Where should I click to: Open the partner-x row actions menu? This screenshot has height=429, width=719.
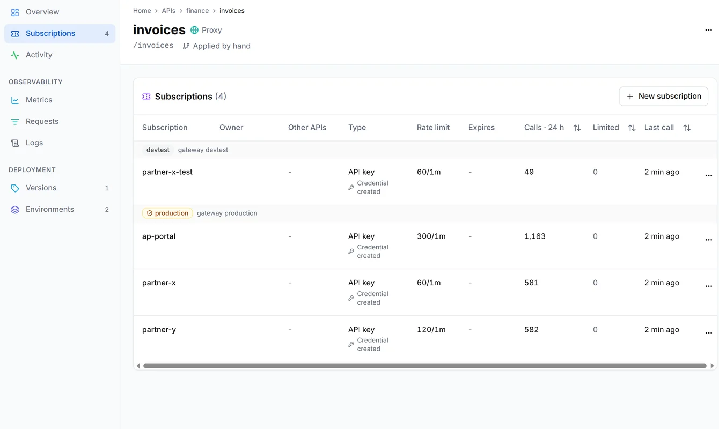[708, 286]
